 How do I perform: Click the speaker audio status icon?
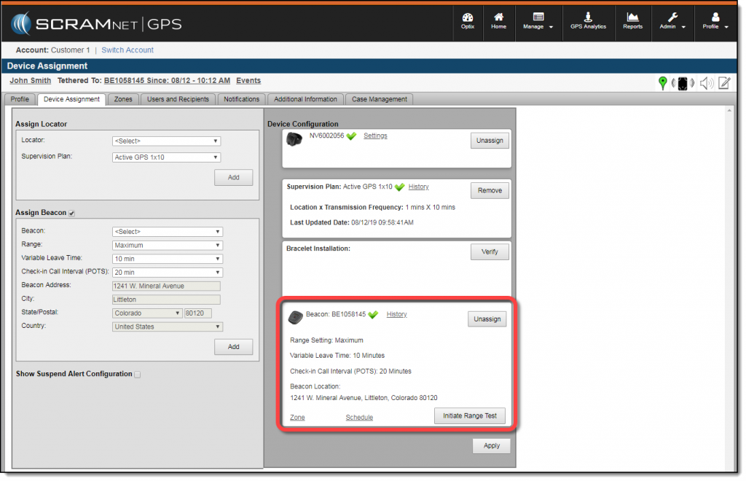[x=705, y=83]
